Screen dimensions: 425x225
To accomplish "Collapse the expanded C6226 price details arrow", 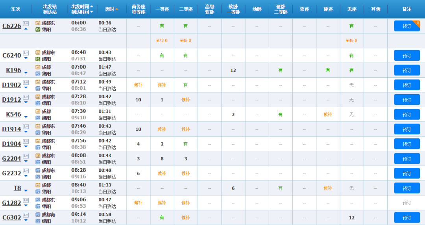I will coord(26,29).
